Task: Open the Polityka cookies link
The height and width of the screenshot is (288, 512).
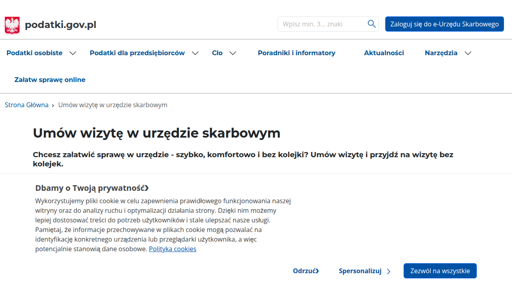Action: click(173, 249)
